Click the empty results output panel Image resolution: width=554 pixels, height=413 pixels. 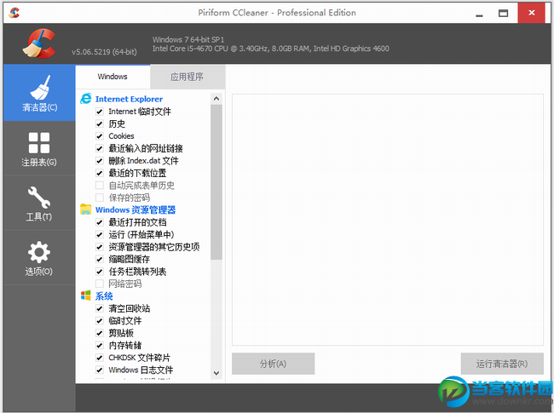(x=388, y=220)
